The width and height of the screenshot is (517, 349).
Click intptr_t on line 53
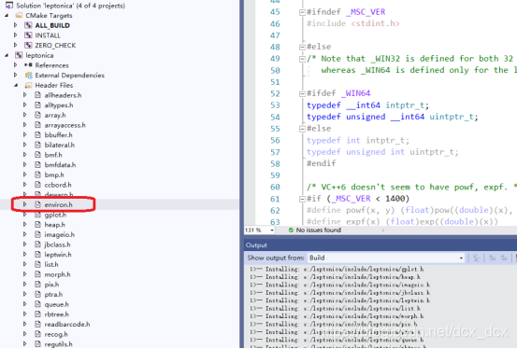pos(405,105)
